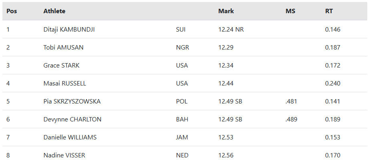Click the MS column header
This screenshot has width=368, height=165.
[290, 11]
